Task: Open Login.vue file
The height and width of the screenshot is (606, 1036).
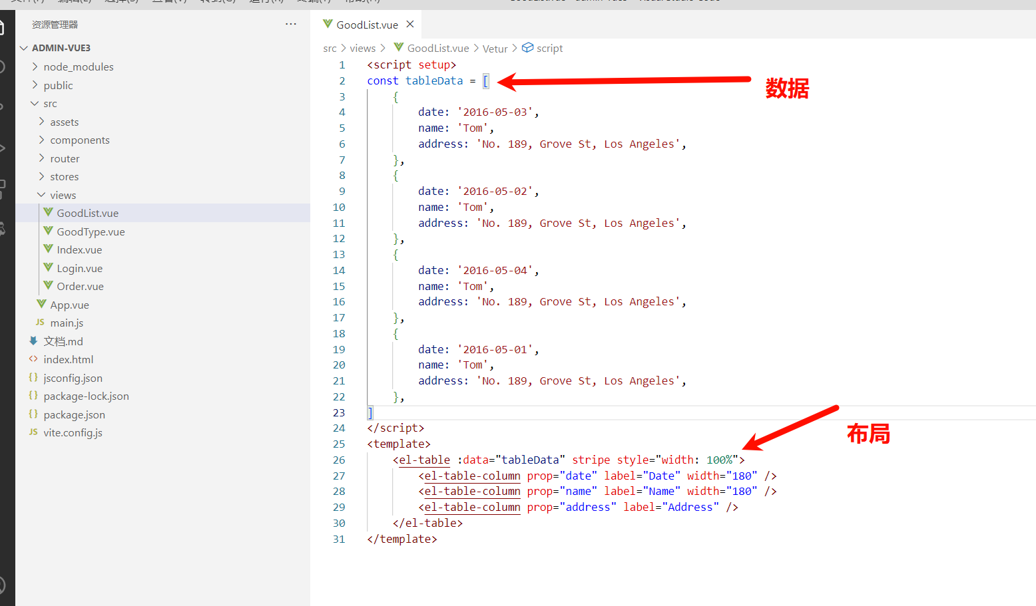Action: pyautogui.click(x=162, y=268)
